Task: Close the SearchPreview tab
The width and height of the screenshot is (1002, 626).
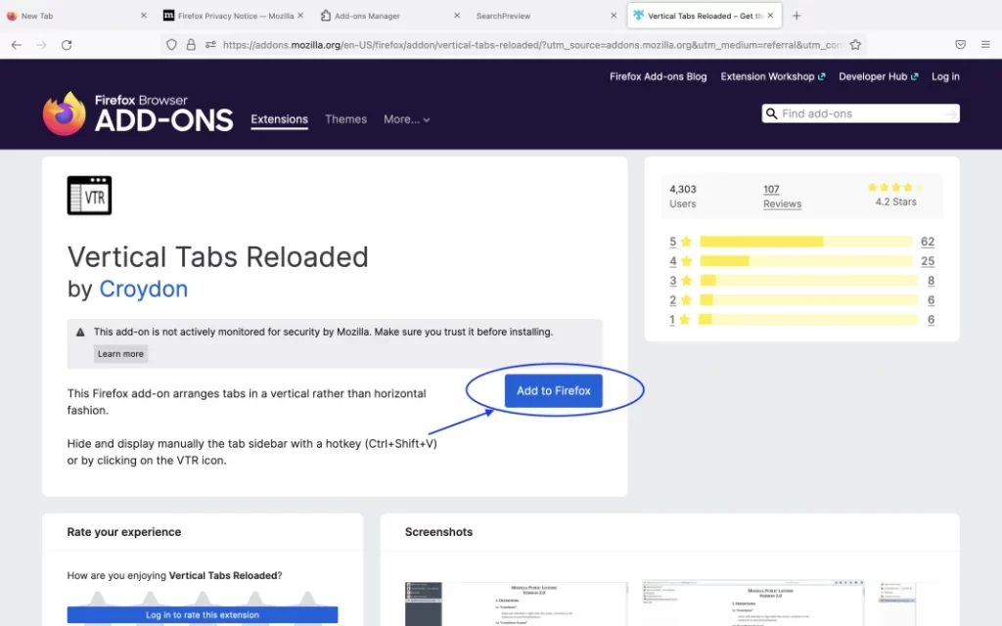Action: click(614, 16)
